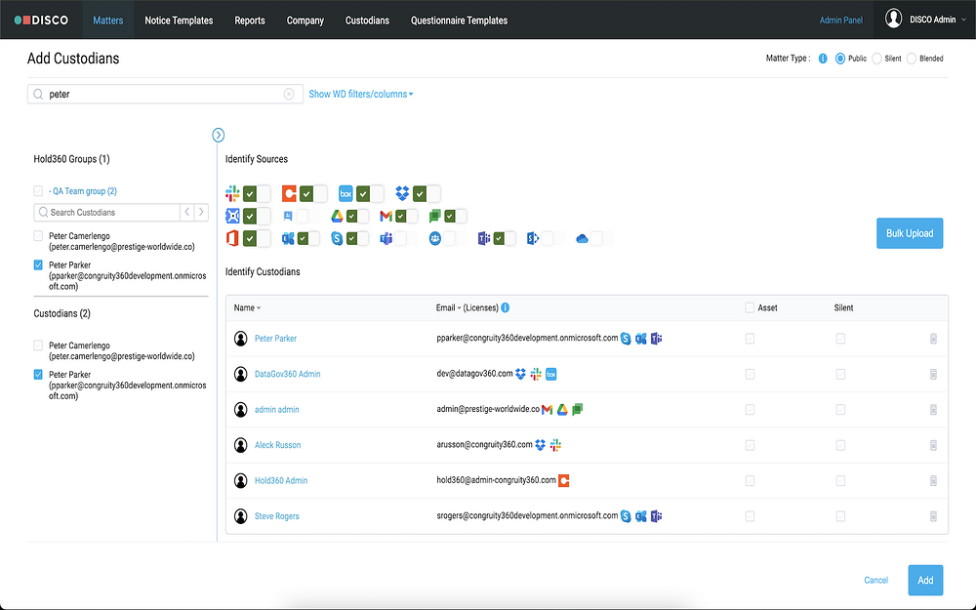Image resolution: width=976 pixels, height=610 pixels.
Task: Open the Questionnaire Templates menu
Action: (x=459, y=20)
